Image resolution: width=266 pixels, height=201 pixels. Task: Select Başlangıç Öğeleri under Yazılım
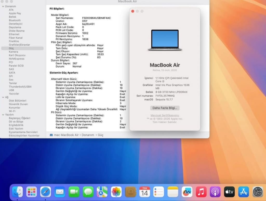(19, 118)
